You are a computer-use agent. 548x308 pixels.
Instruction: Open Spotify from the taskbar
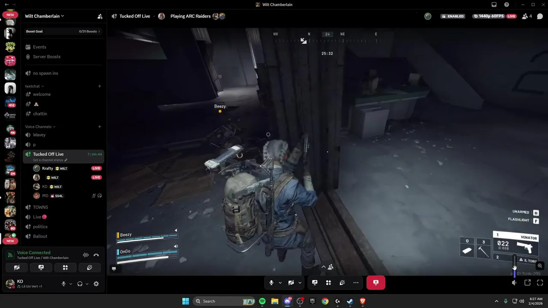click(x=262, y=301)
